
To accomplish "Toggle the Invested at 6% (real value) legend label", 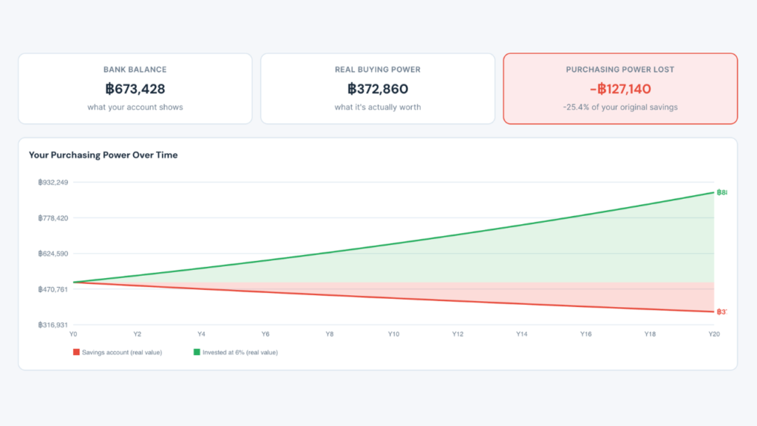I will point(240,353).
